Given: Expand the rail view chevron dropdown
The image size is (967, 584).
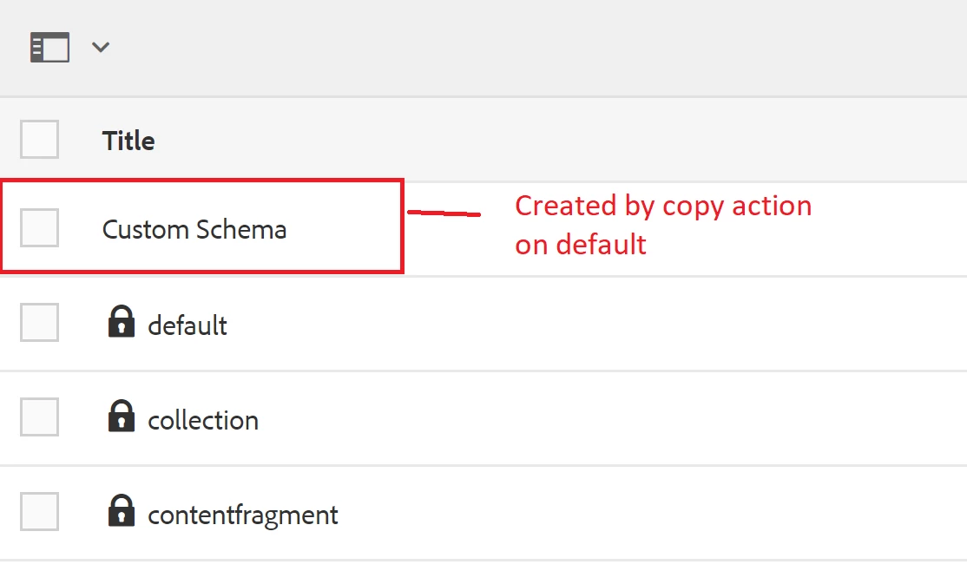Looking at the screenshot, I should click(101, 47).
